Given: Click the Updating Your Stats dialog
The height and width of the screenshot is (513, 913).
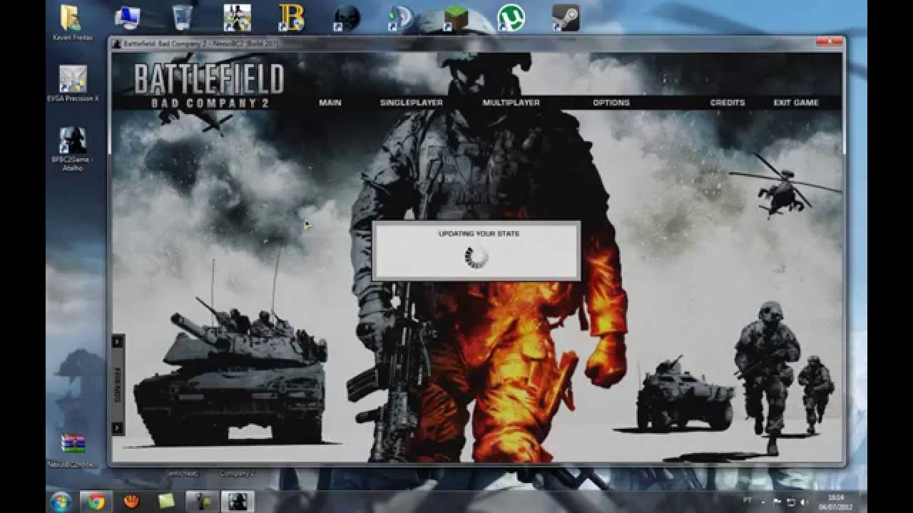Looking at the screenshot, I should pos(476,250).
